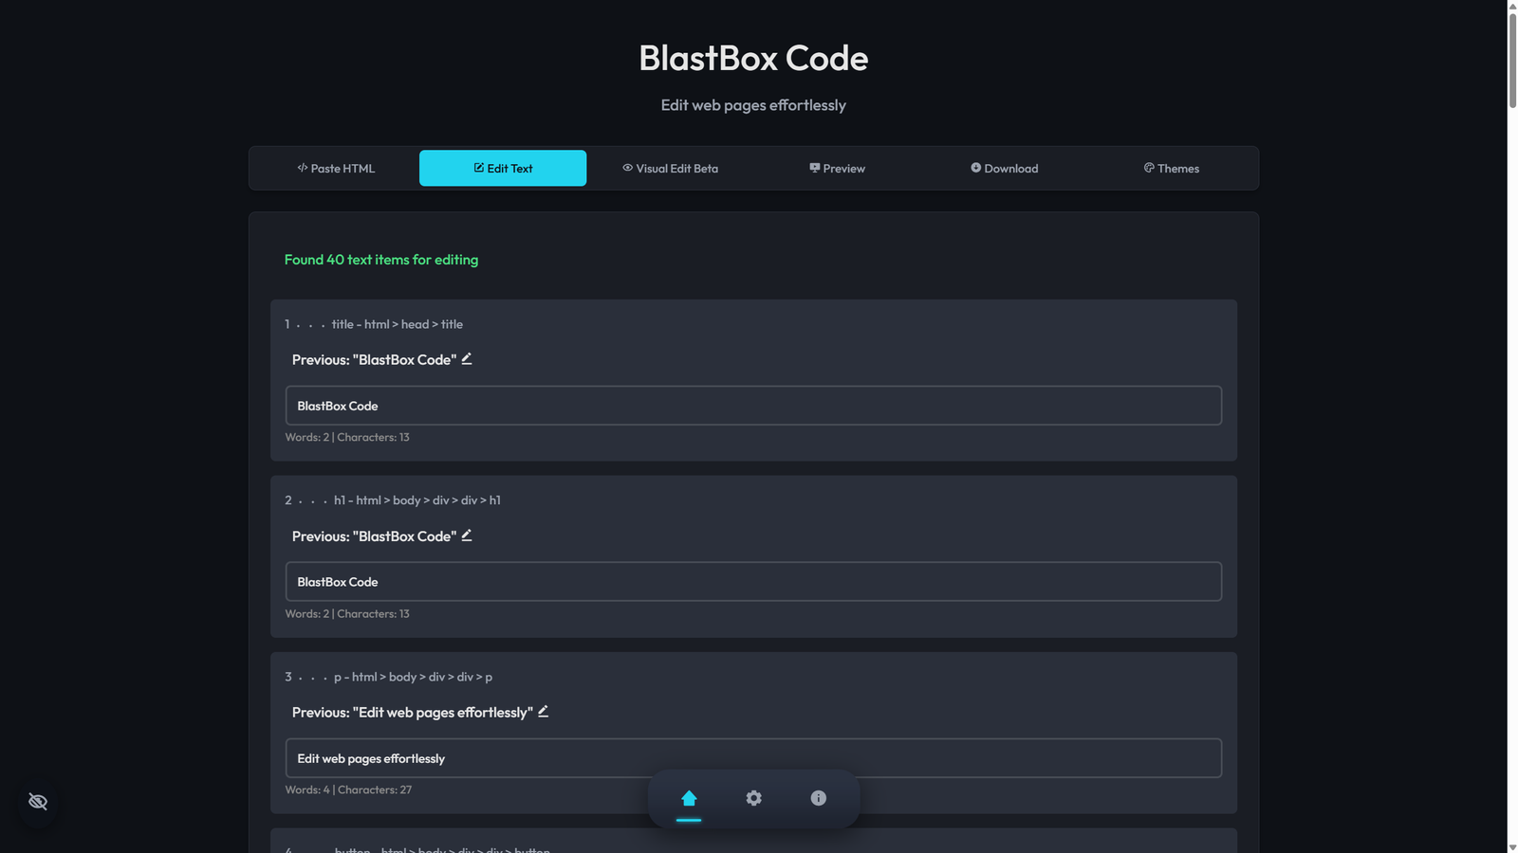Click pencil icon next to "Edit web pages effortlessly"
Screen dimensions: 1518x853
click(x=544, y=712)
